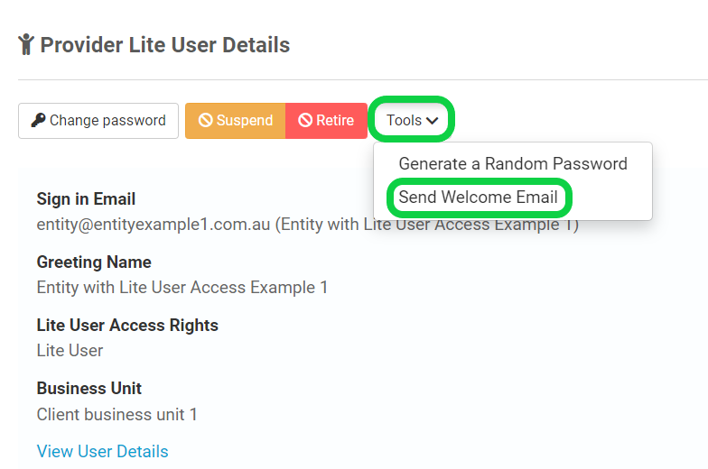Screen dimensions: 708x469
Task: Click the Client business unit 1 value
Action: coord(117,415)
